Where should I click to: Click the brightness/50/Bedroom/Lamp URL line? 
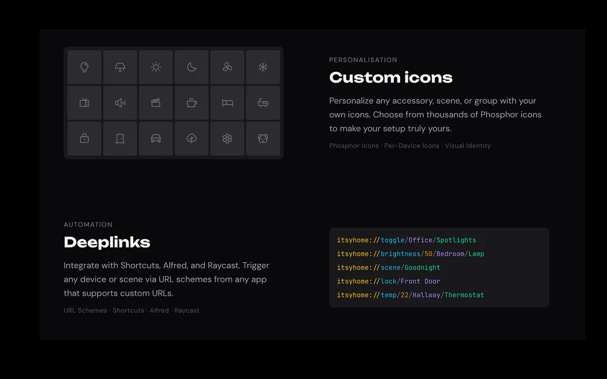click(410, 254)
